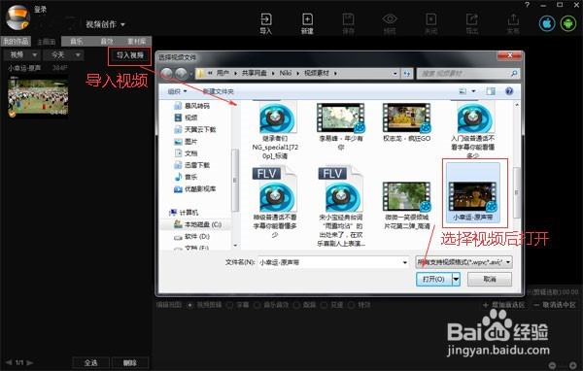Viewport: 583px width, 371px height.
Task: Click zoom-out minus icon at timeline bottom right
Action: (553, 366)
